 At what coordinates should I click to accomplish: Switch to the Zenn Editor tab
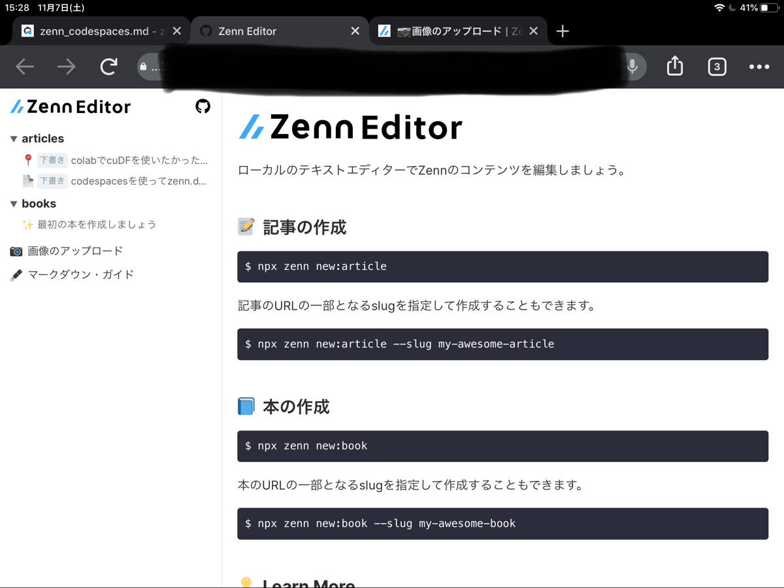(x=280, y=31)
